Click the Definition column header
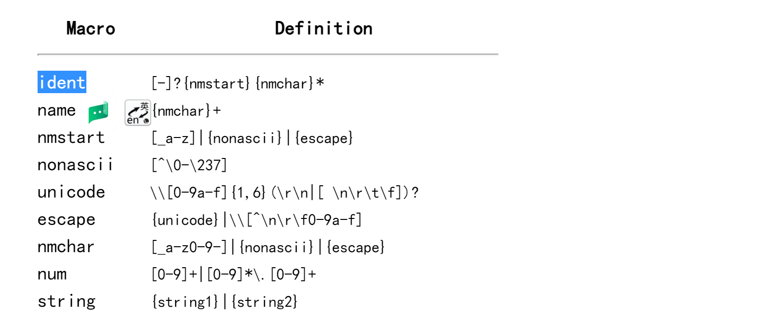770x315 pixels. [x=324, y=28]
